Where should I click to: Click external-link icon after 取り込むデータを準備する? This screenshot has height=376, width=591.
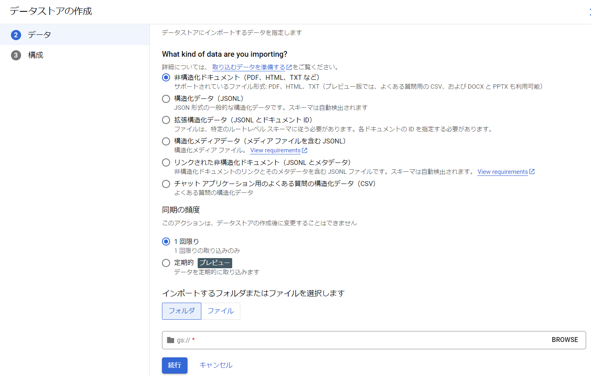tap(289, 67)
